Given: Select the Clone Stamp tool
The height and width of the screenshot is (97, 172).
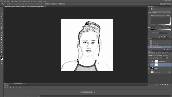Looking at the screenshot, I should (x=2, y=28).
